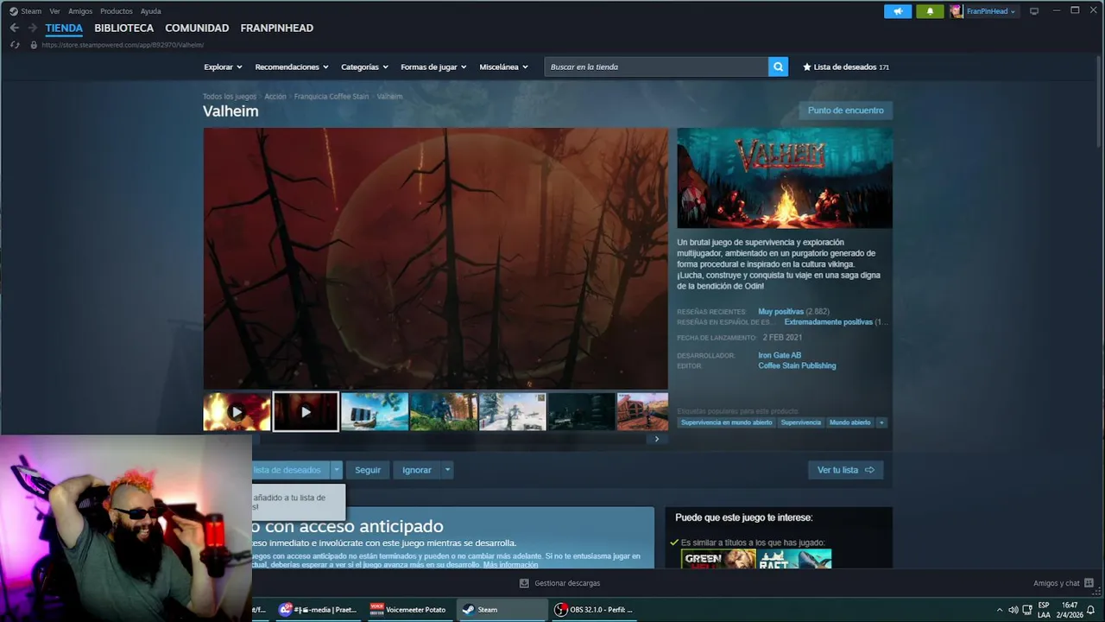Screen dimensions: 1105x622
Task: Open Lista de deseados 171
Action: [846, 67]
